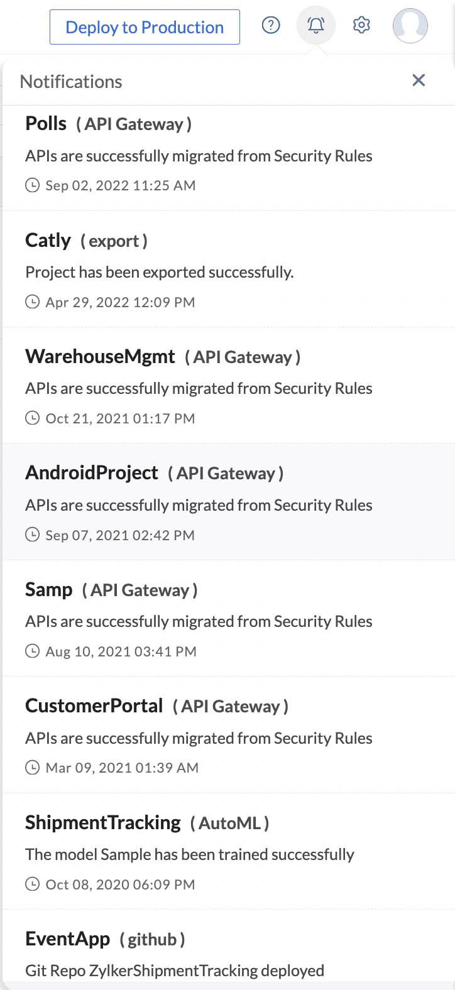Click clock icon beside Sep 02, 2022
Image resolution: width=455 pixels, height=990 pixels.
tap(32, 185)
